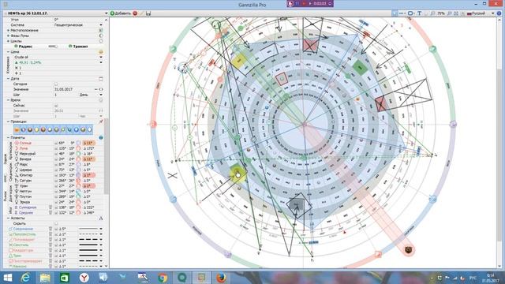Select the shape drawing tool
This screenshot has width=505, height=284.
410,13
